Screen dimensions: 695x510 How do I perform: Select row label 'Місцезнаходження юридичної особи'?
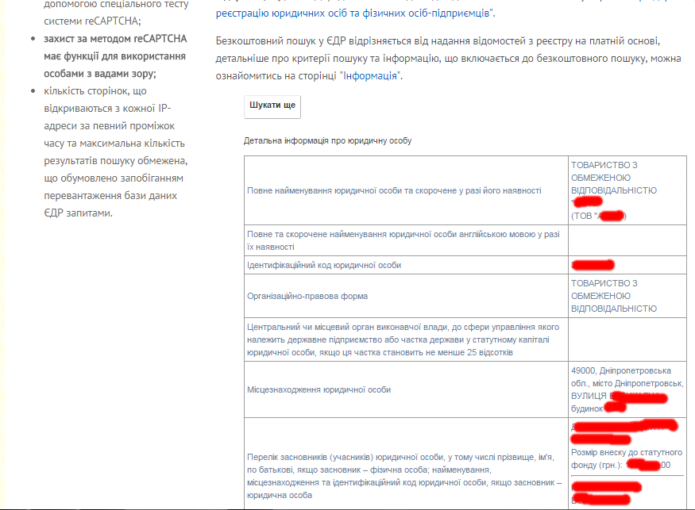(319, 389)
